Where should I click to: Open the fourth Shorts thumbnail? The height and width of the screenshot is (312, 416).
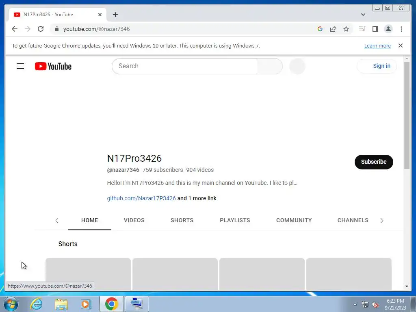click(349, 274)
